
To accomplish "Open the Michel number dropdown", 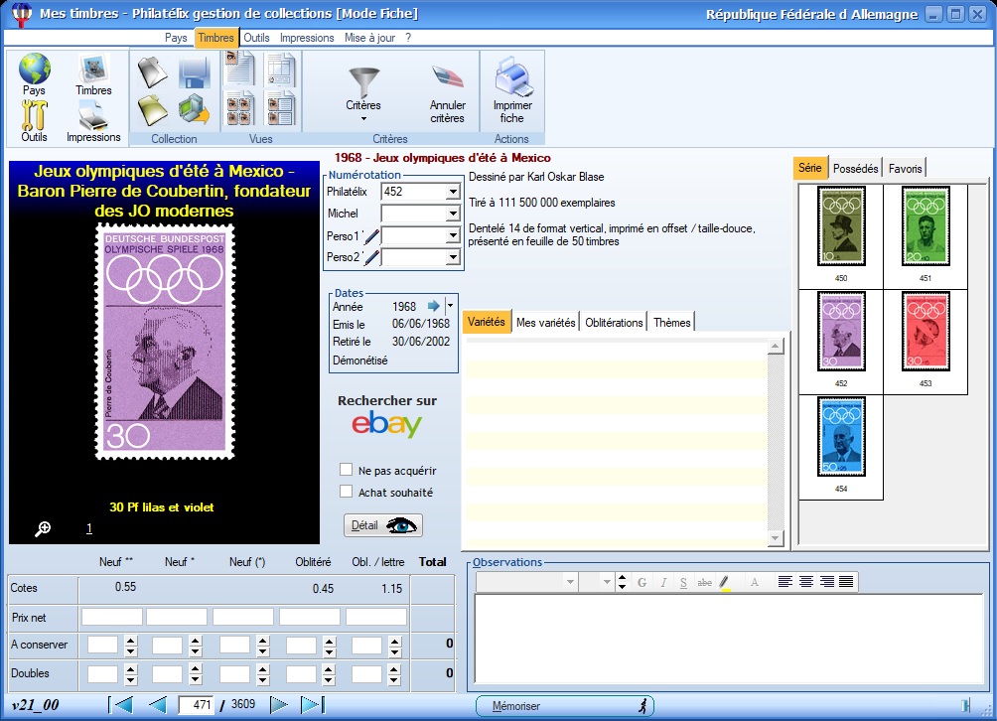I will 453,214.
